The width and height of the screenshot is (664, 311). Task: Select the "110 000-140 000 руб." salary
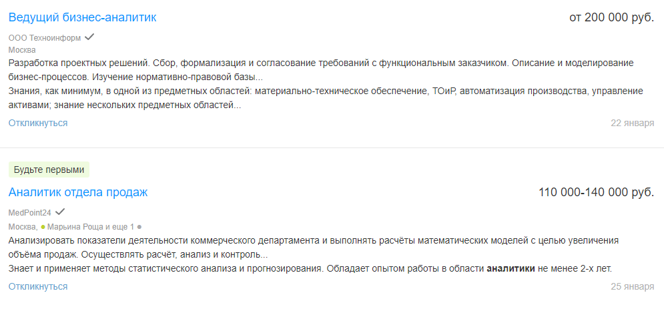596,192
